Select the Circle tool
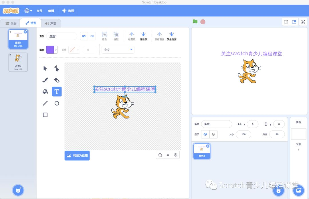The image size is (309, 199). point(57,103)
